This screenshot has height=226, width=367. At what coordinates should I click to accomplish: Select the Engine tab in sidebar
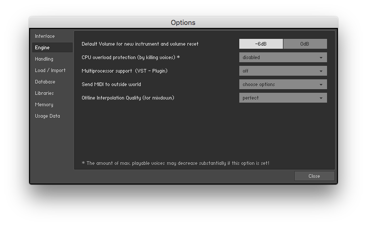pos(43,48)
